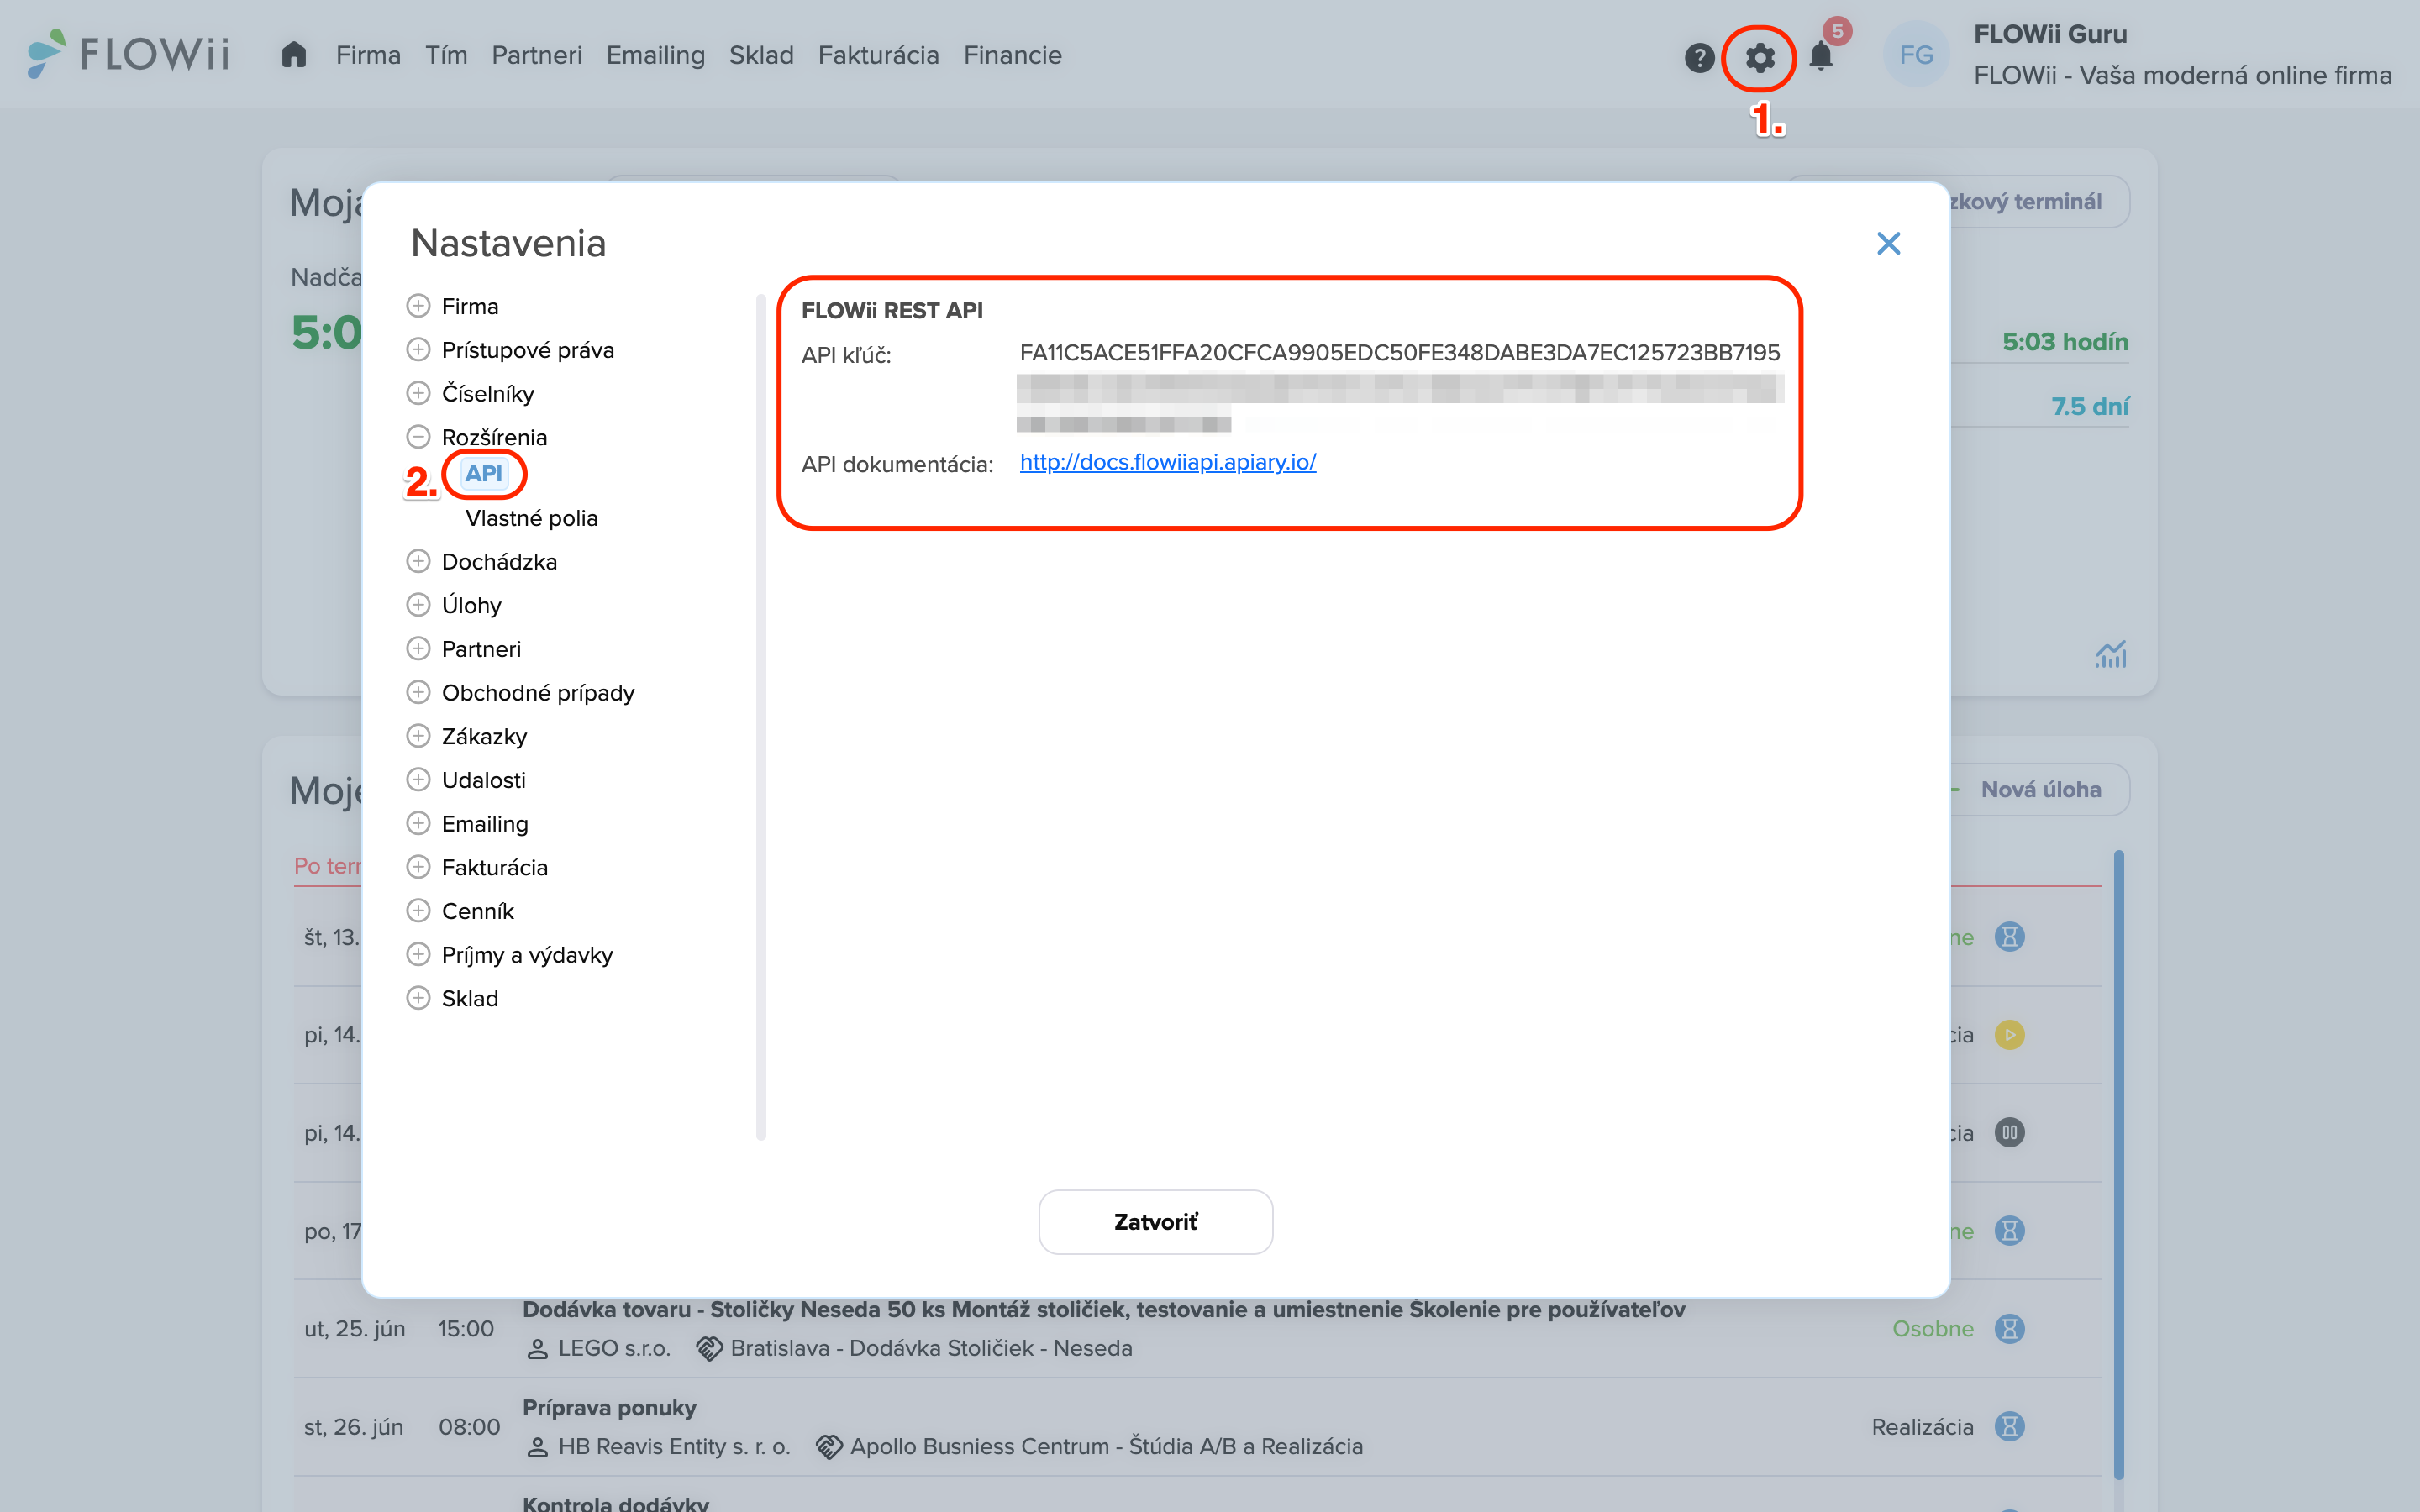Open the Firma top menu

[x=368, y=55]
